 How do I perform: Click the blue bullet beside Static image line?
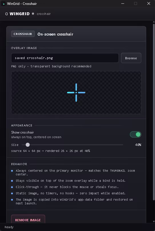[12, 193]
